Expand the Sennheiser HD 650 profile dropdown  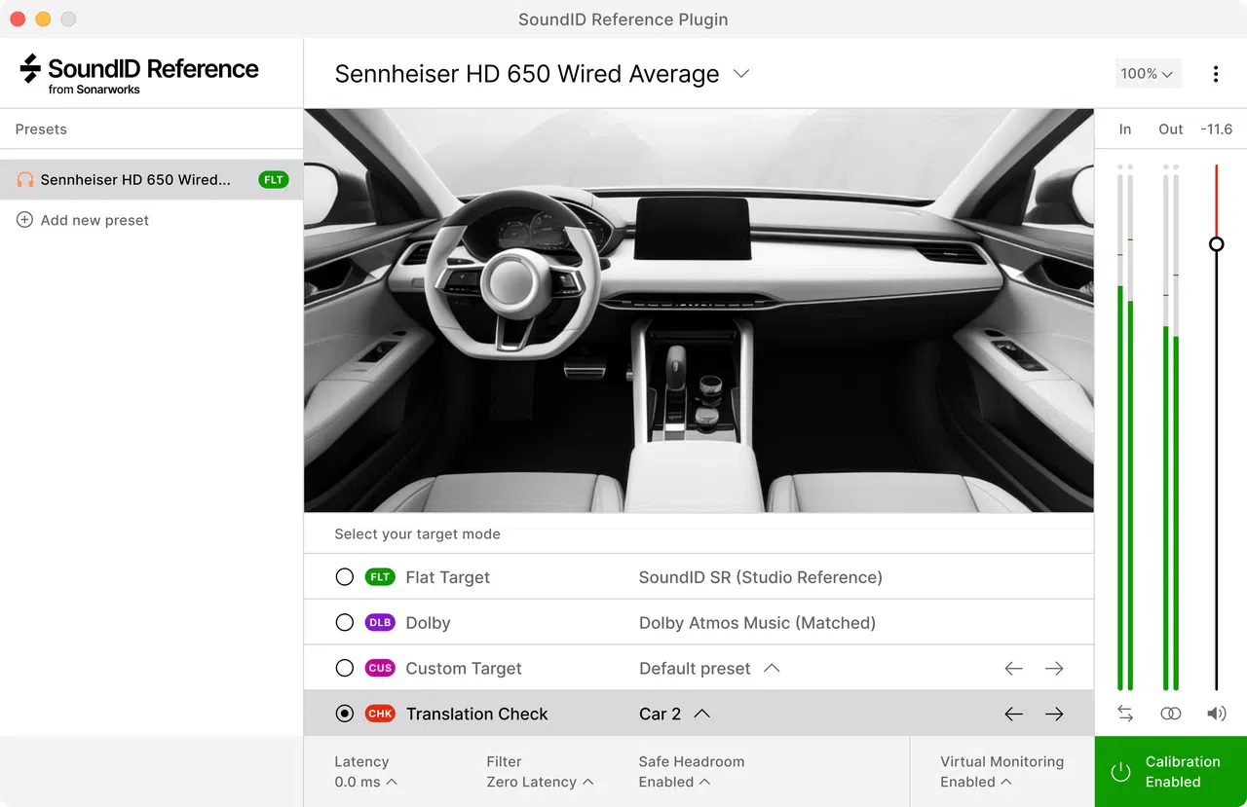pyautogui.click(x=741, y=74)
